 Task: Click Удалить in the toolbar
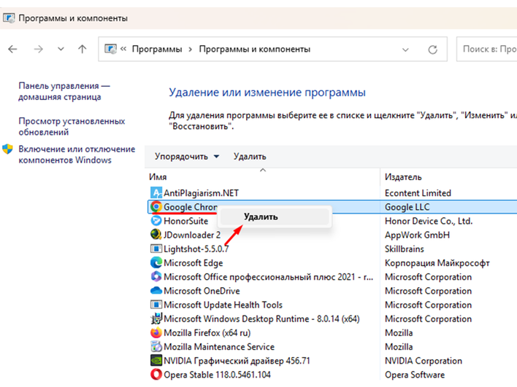click(250, 156)
